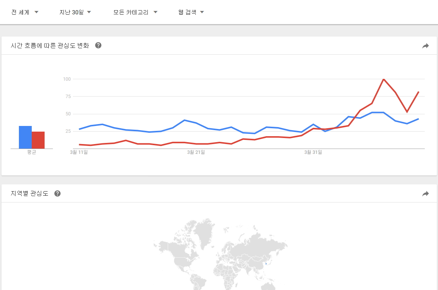Select highlighted South Korea on the map
This screenshot has width=438, height=290.
click(x=266, y=264)
